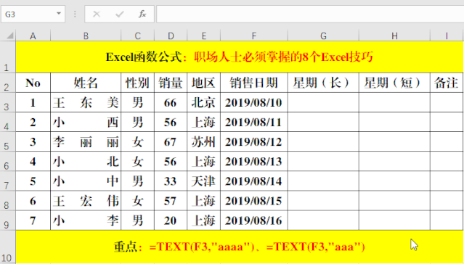This screenshot has width=464, height=264.
Task: Click the '星期（短）' header cell
Action: (394, 83)
